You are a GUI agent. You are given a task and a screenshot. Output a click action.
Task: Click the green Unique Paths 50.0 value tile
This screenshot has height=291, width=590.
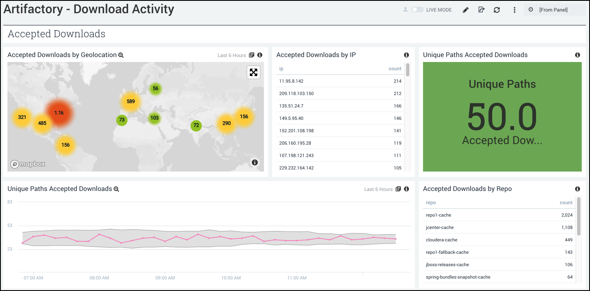(502, 117)
